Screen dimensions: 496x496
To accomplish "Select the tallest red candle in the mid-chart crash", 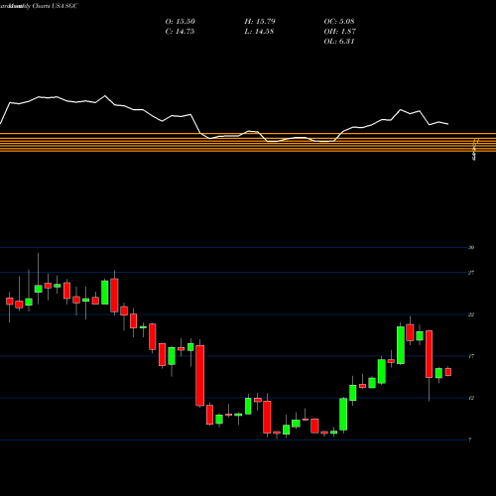I will pyautogui.click(x=200, y=376).
